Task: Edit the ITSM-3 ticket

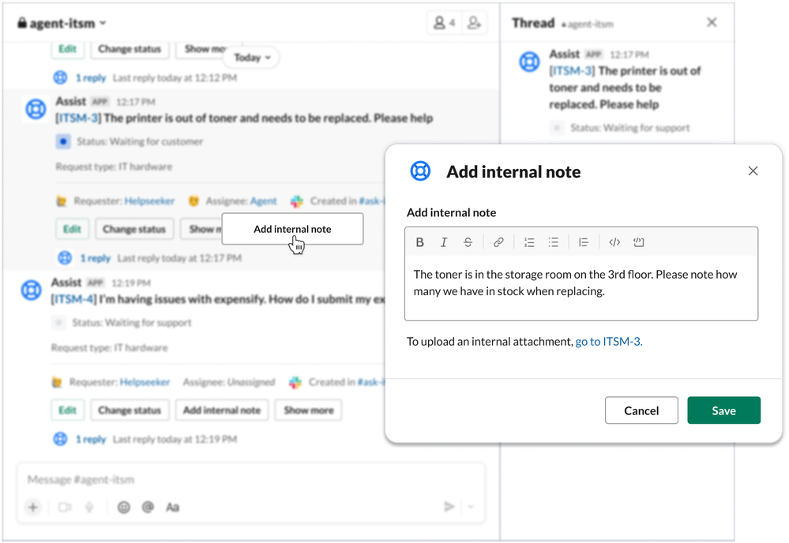Action: point(72,229)
